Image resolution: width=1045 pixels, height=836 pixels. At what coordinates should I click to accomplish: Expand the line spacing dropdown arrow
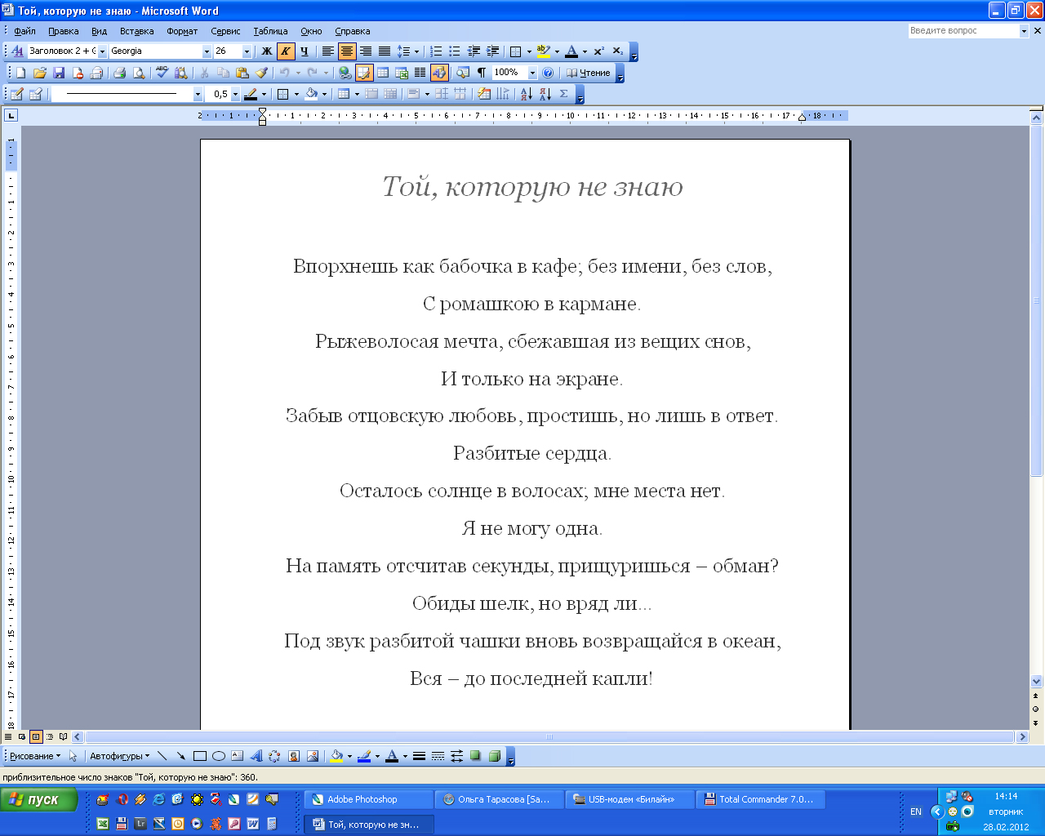click(416, 51)
